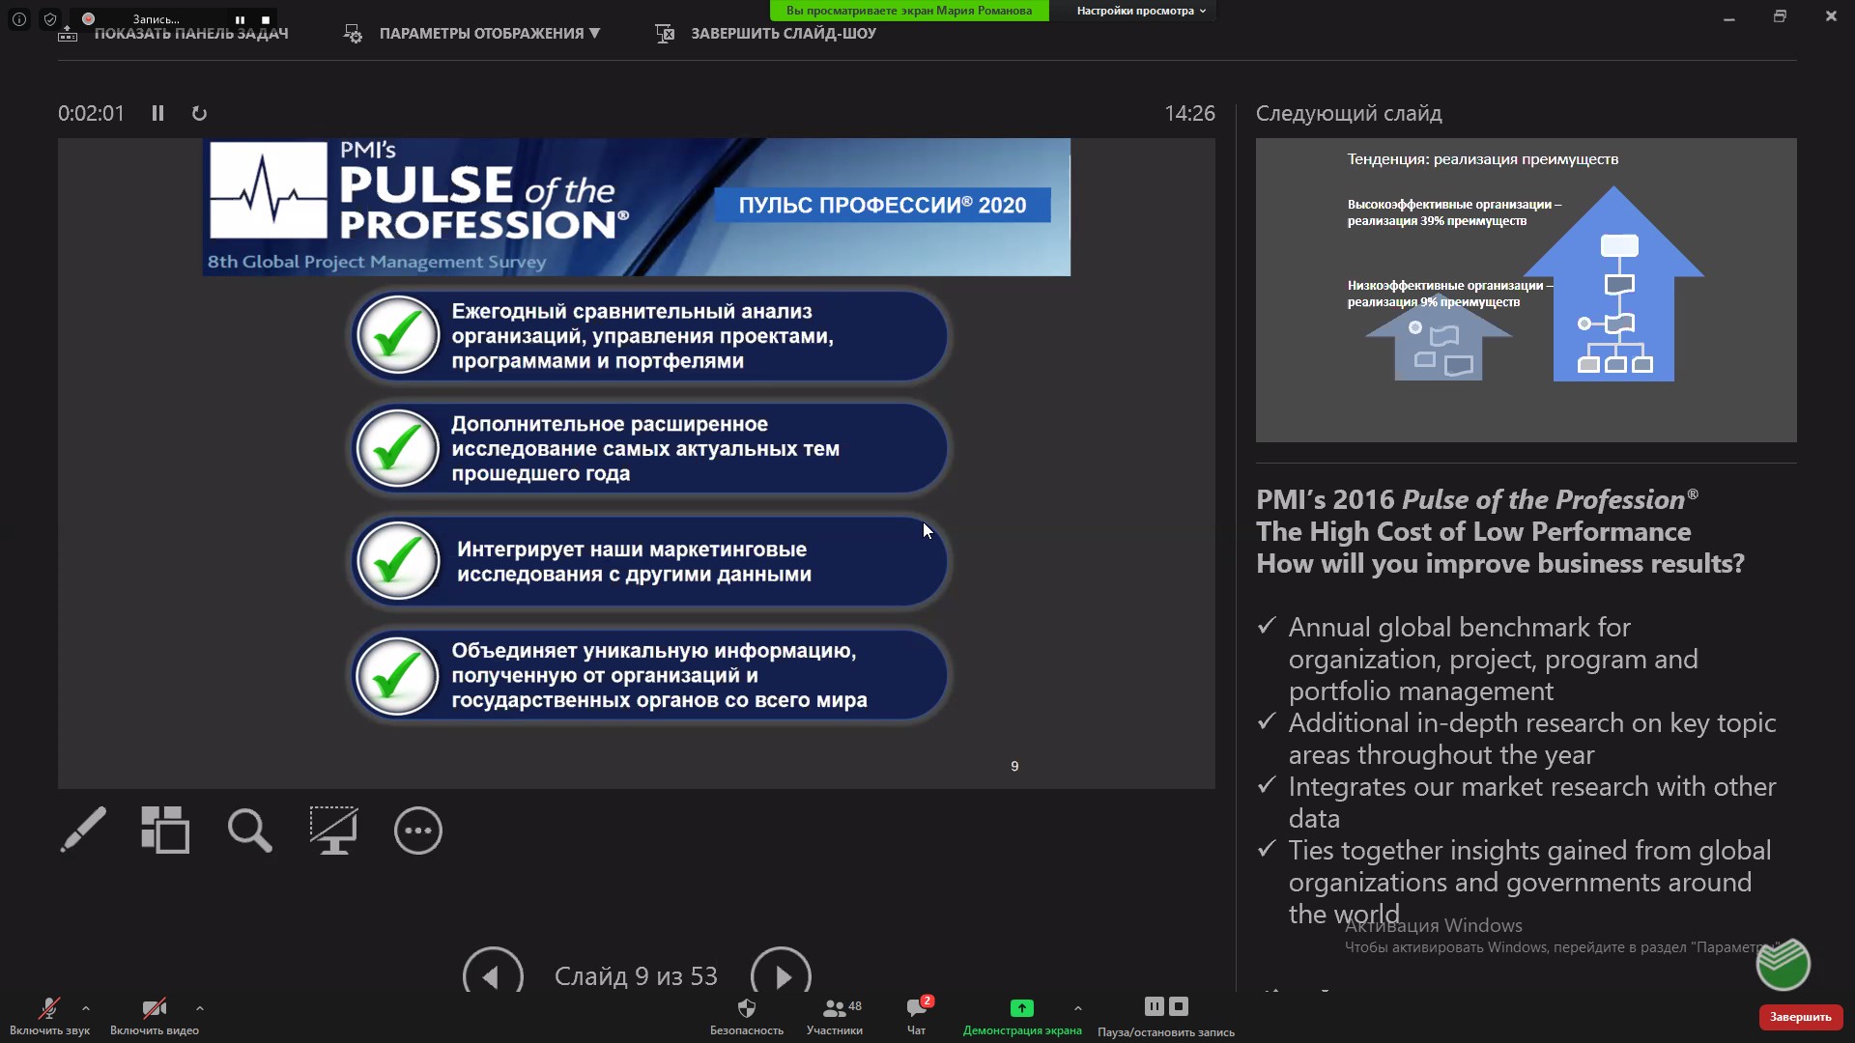
Task: Open the Чат panel
Action: 917,1017
